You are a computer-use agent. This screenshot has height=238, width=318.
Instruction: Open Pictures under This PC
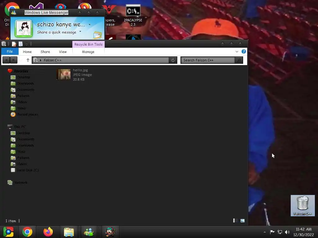click(23, 158)
